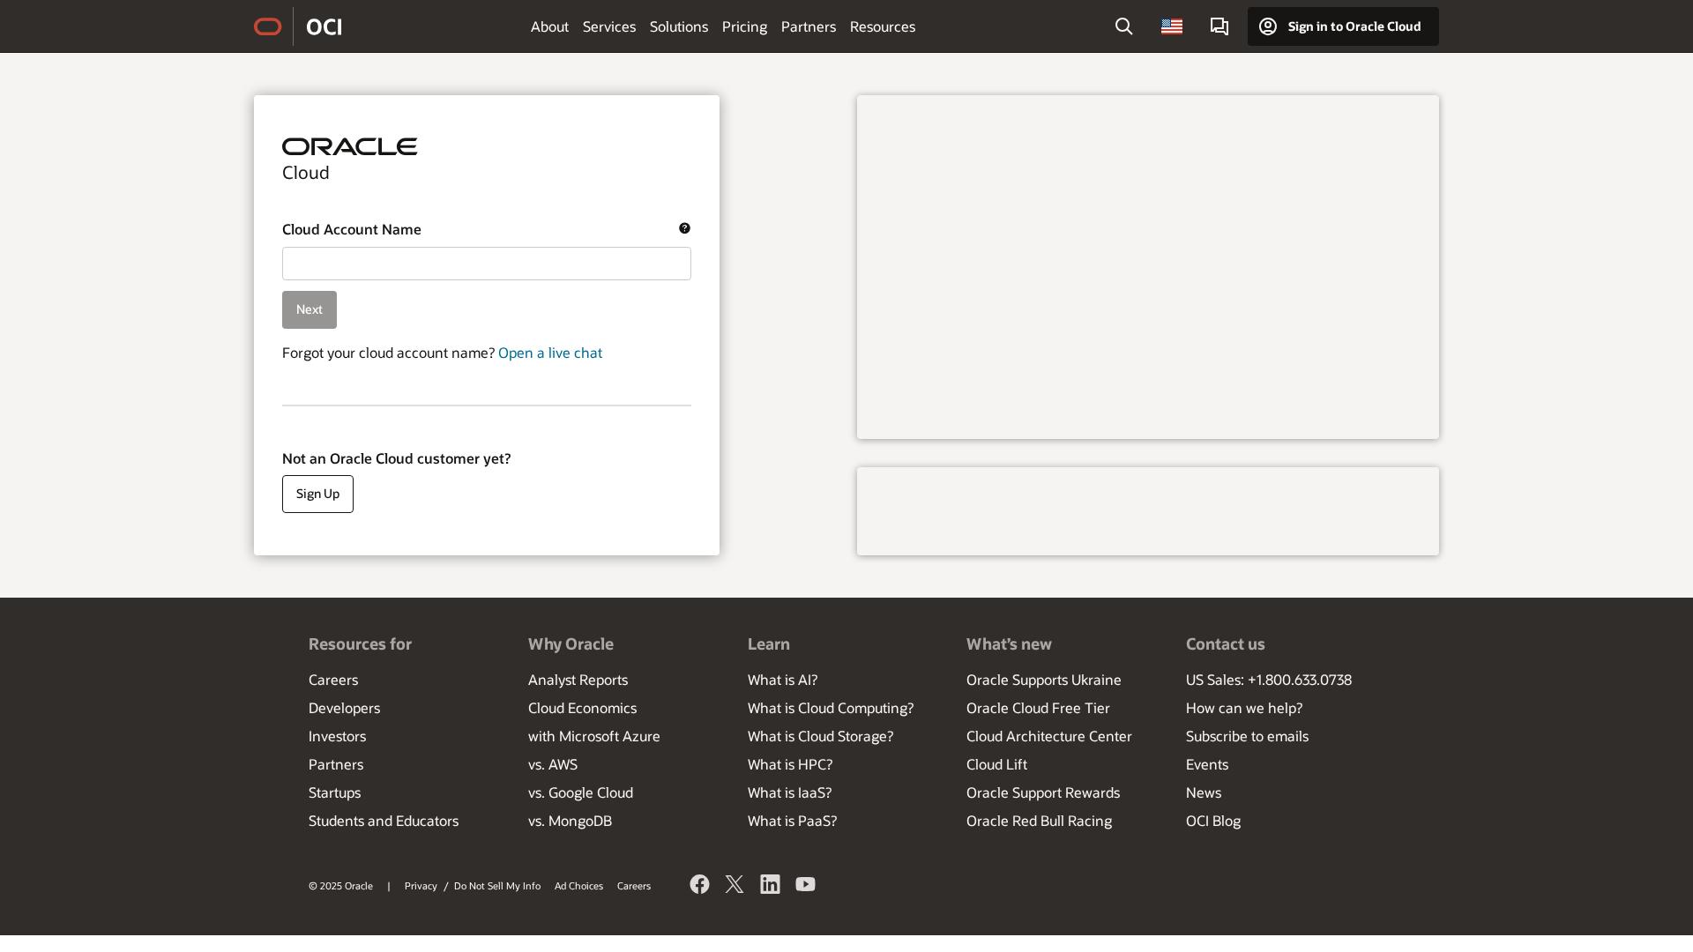Open the Startups footer link
This screenshot has width=1693, height=952.
(334, 792)
